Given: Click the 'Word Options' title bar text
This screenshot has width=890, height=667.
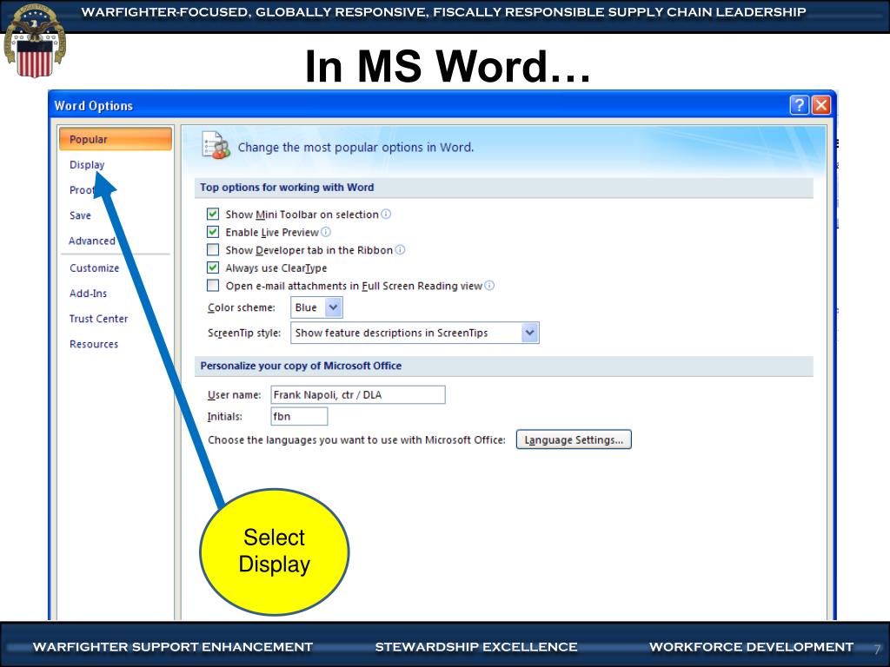Looking at the screenshot, I should point(94,105).
